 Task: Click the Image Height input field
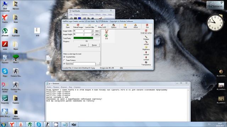[78, 35]
